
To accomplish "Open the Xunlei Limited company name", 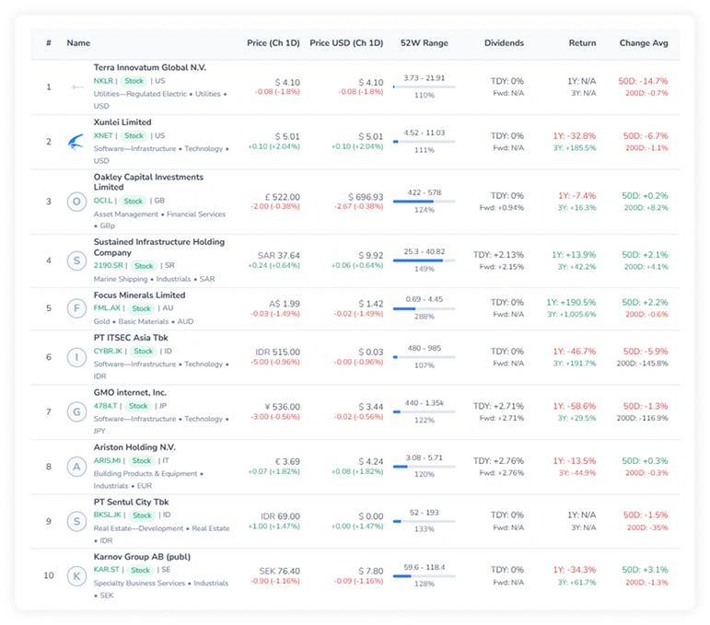I will 122,122.
